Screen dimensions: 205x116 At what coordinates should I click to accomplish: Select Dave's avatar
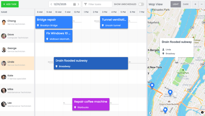4,36
